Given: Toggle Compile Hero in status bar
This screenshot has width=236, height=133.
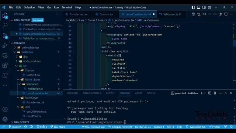Looking at the screenshot, I should tap(120, 127).
